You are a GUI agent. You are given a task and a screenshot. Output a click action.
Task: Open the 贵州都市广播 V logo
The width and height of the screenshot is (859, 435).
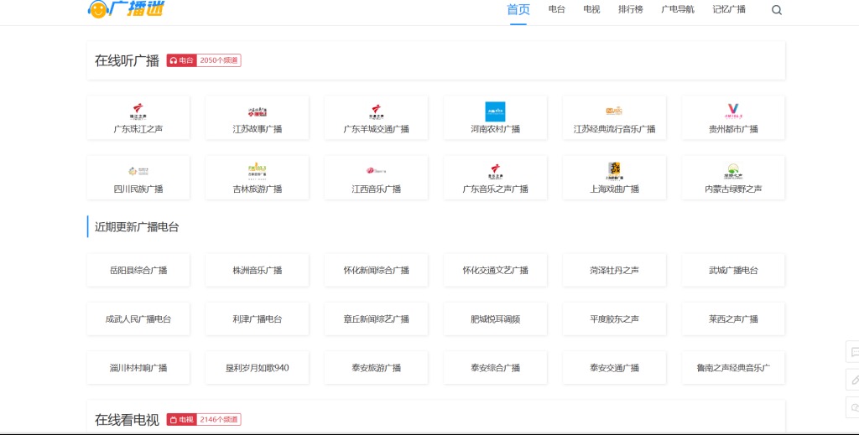coord(733,111)
